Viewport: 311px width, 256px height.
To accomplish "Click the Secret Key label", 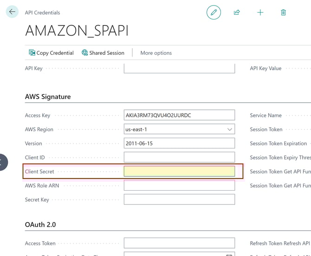I will 37,200.
